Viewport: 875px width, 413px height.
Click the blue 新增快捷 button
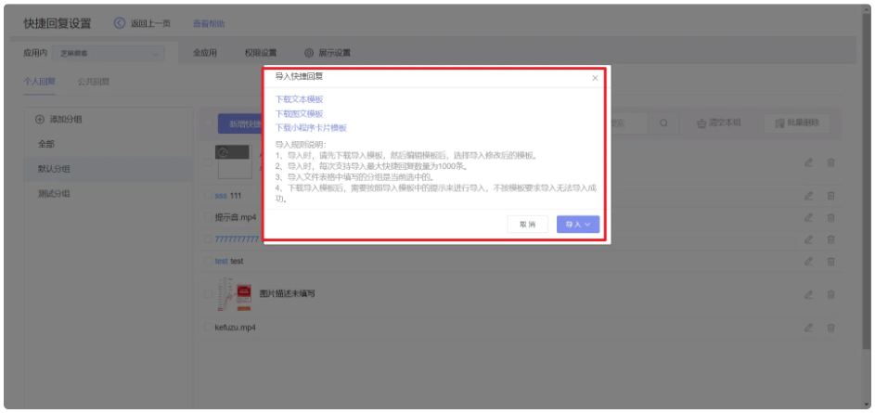[x=240, y=124]
